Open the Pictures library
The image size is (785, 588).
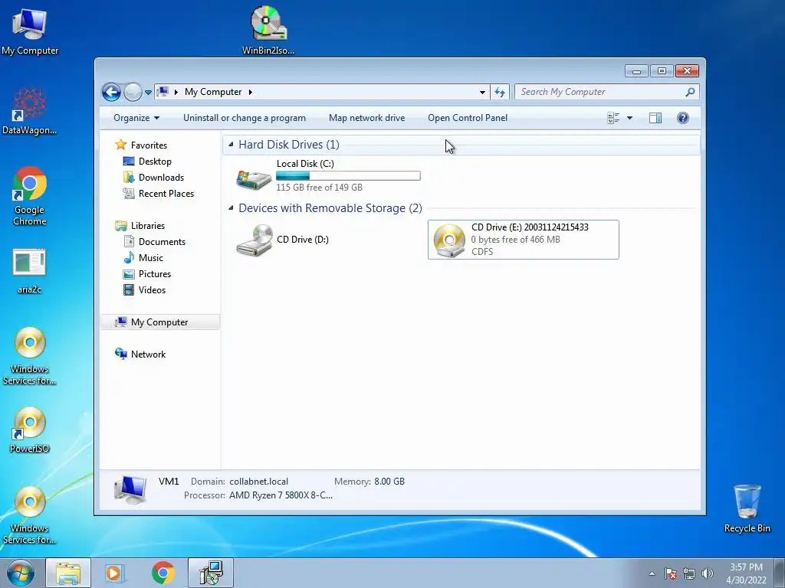155,273
